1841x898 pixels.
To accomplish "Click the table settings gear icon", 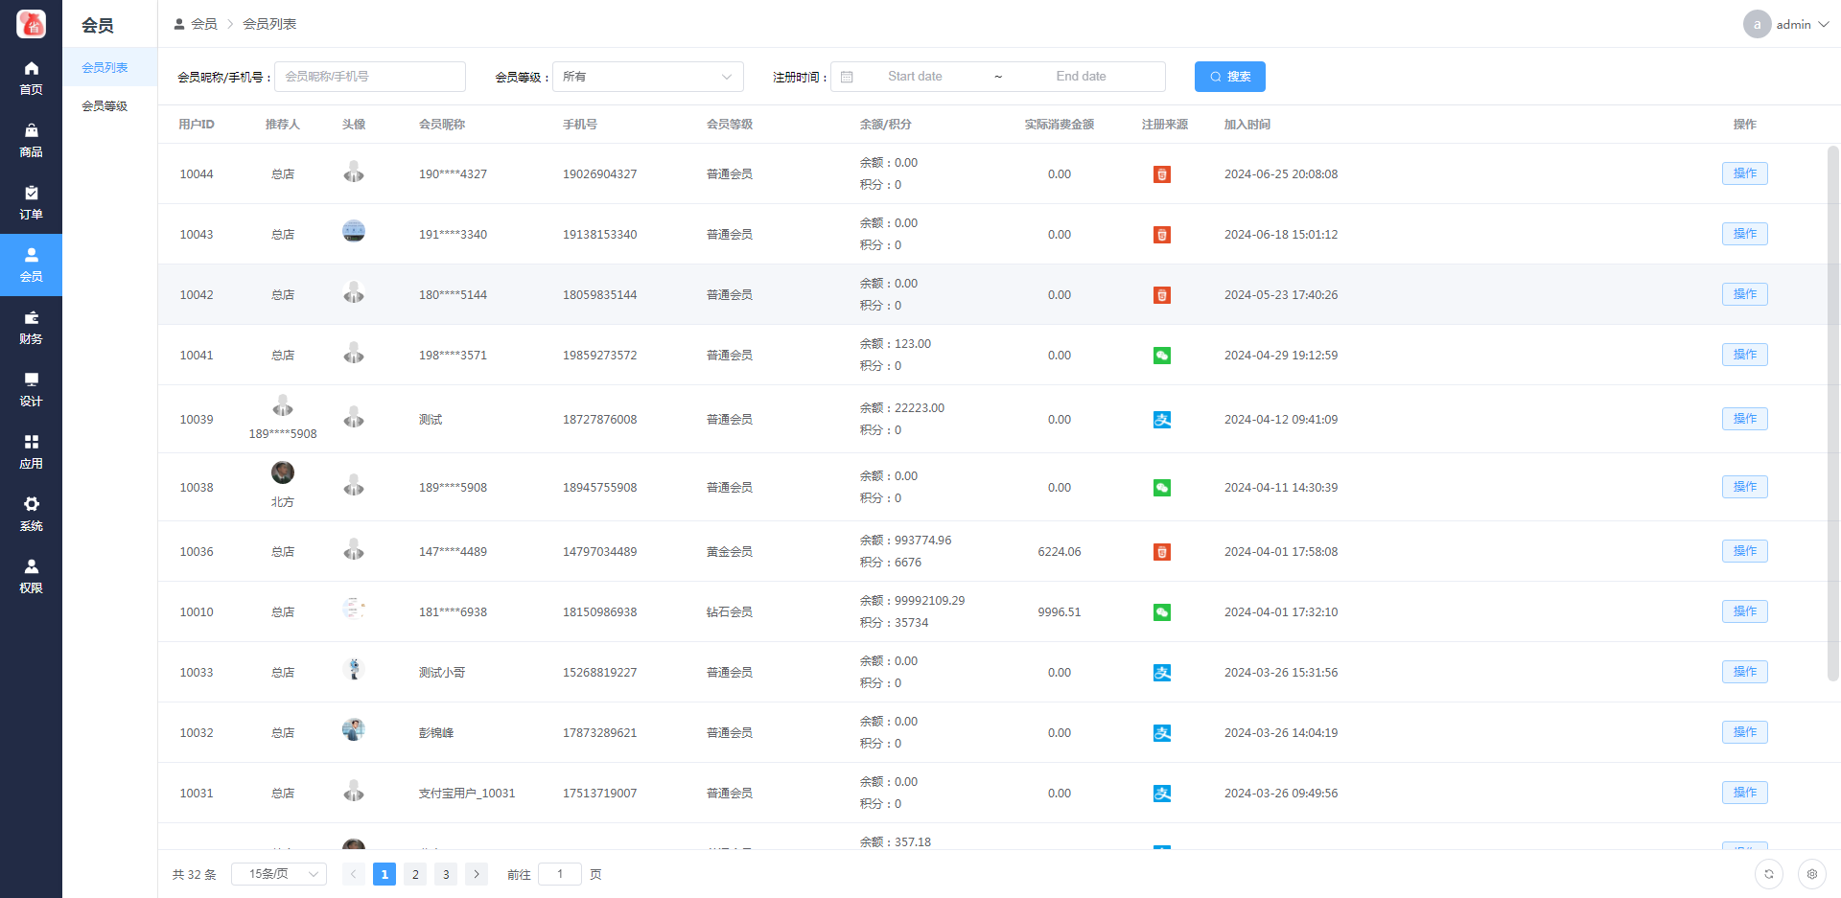I will pyautogui.click(x=1811, y=874).
